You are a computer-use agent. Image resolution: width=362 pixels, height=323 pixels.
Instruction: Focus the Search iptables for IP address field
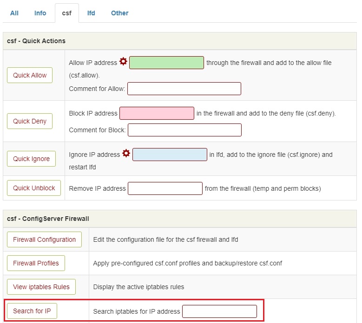pyautogui.click(x=219, y=311)
